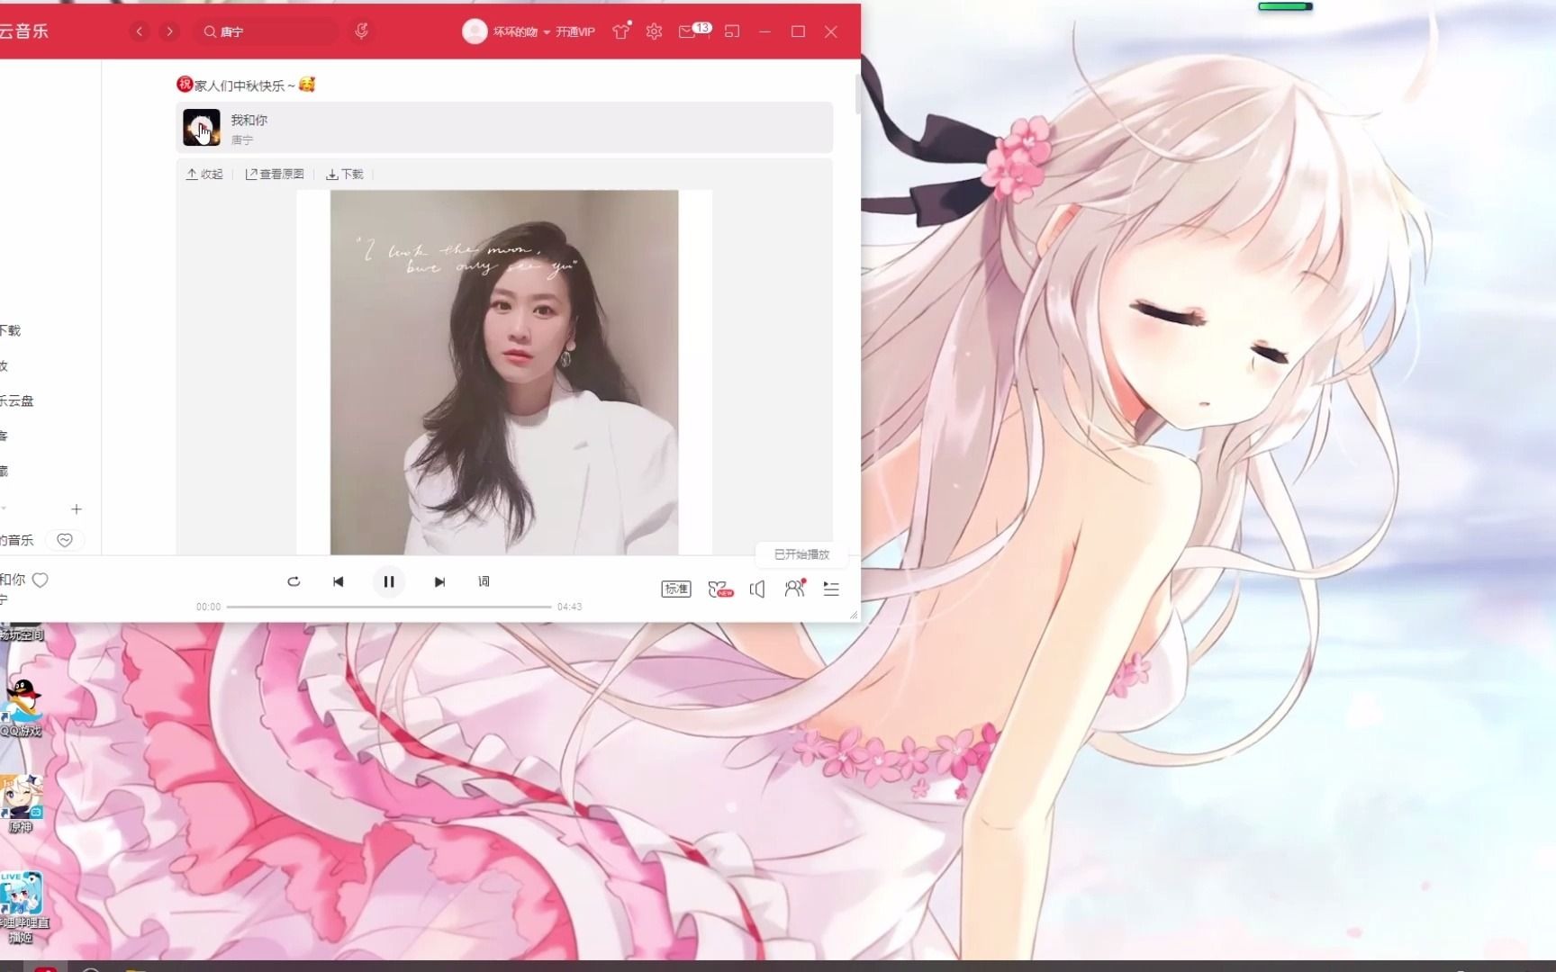The height and width of the screenshot is (972, 1556).
Task: Expand the account dropdown arrow beside username
Action: [x=547, y=32]
